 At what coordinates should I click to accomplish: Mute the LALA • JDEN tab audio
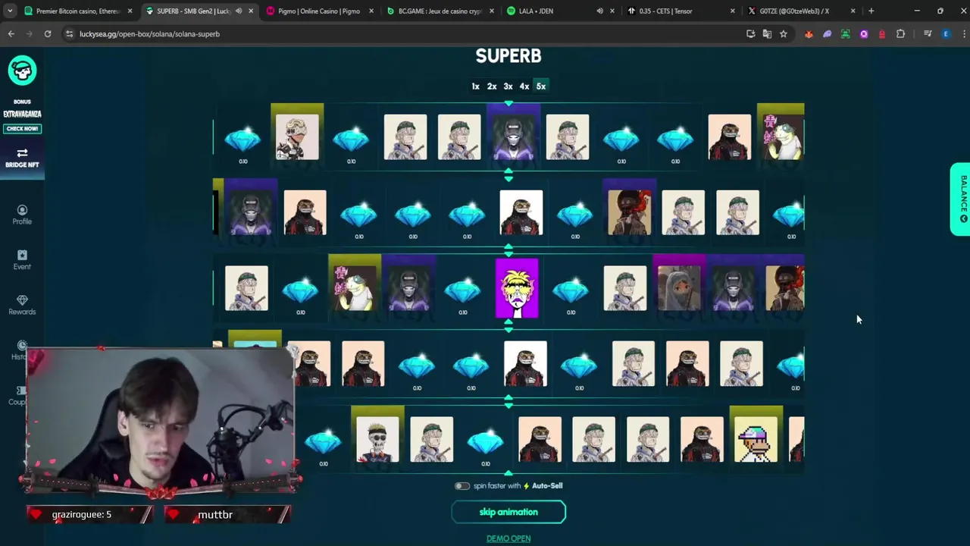[600, 11]
